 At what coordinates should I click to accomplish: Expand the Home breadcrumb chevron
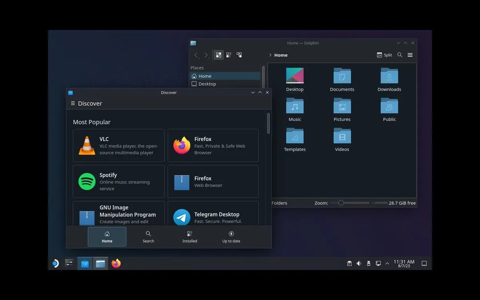coord(270,55)
